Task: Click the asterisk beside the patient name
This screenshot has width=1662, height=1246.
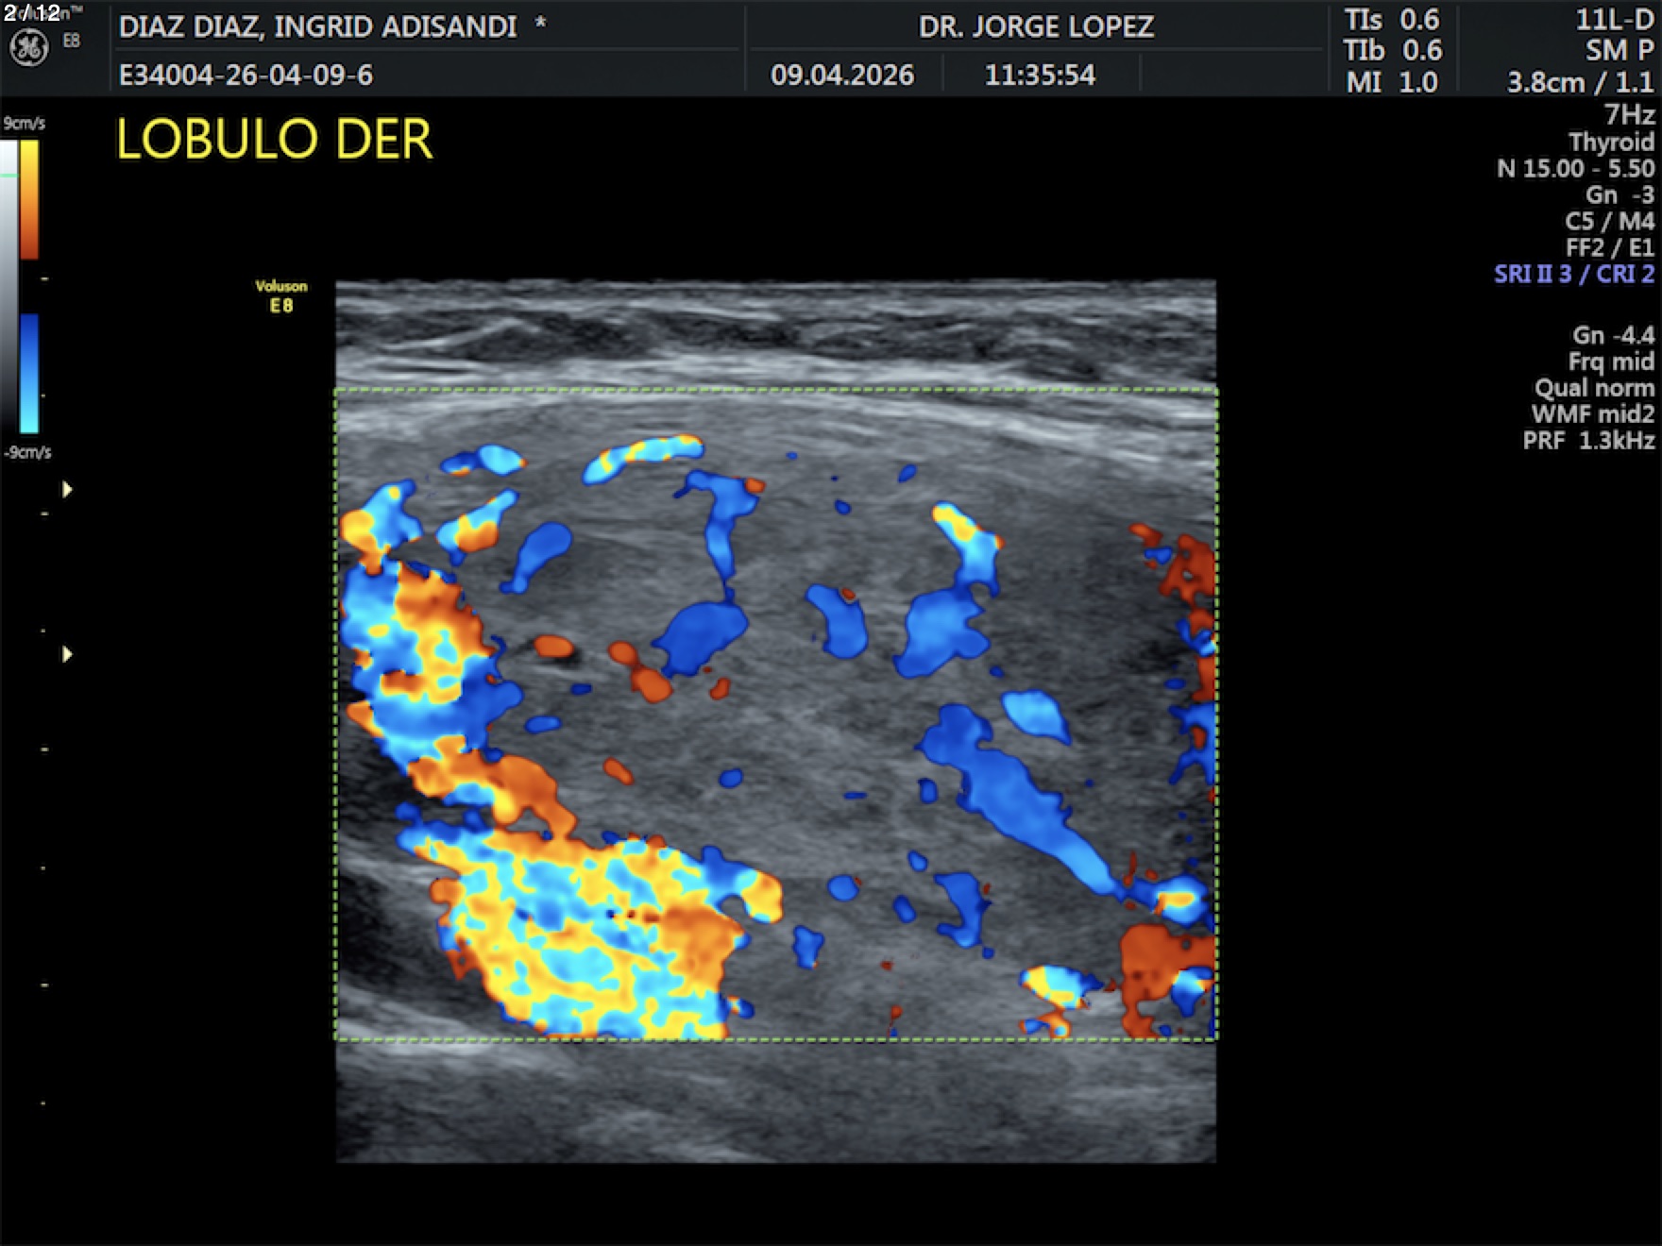Action: click(540, 24)
